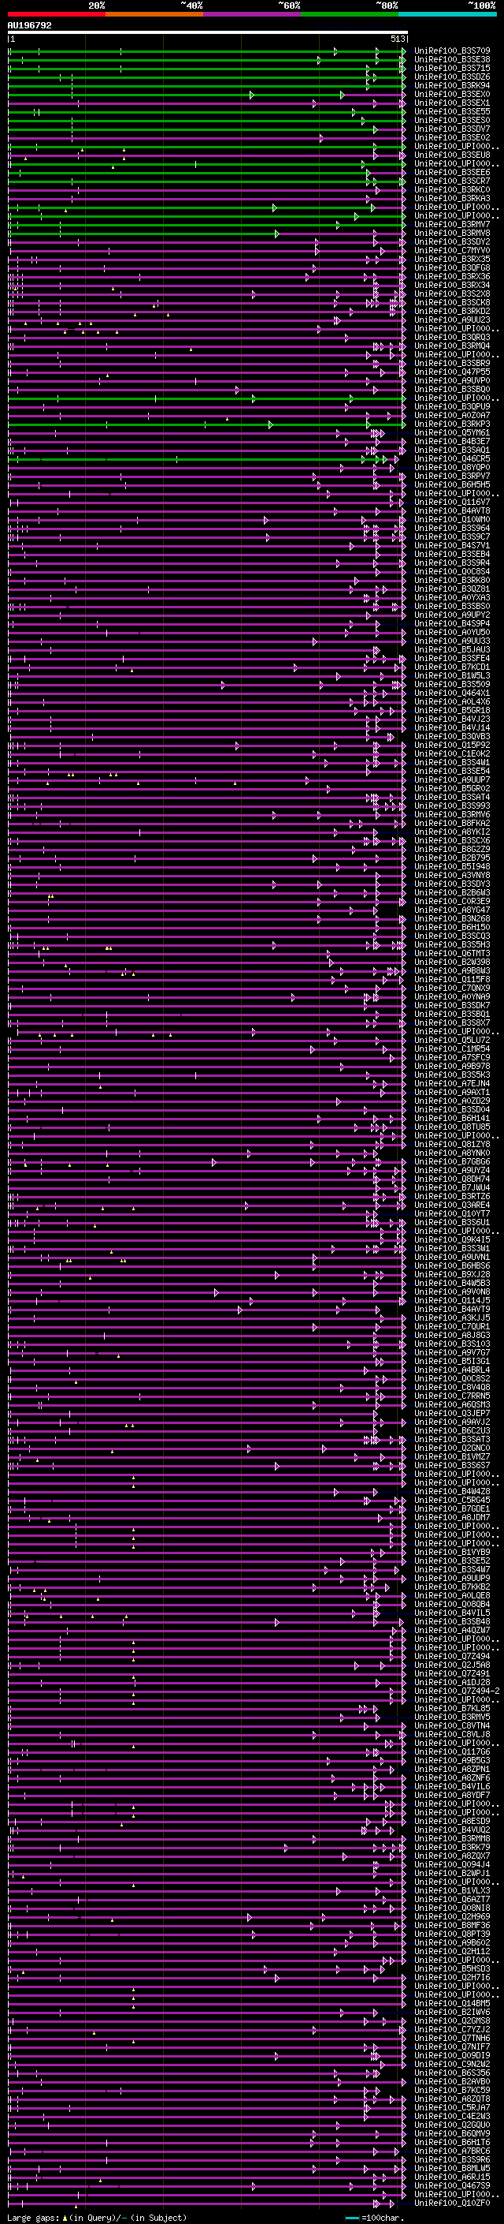Open the UniRef100_A8ZQT8 hit
The height and width of the screenshot is (2224, 504).
(452, 2098)
